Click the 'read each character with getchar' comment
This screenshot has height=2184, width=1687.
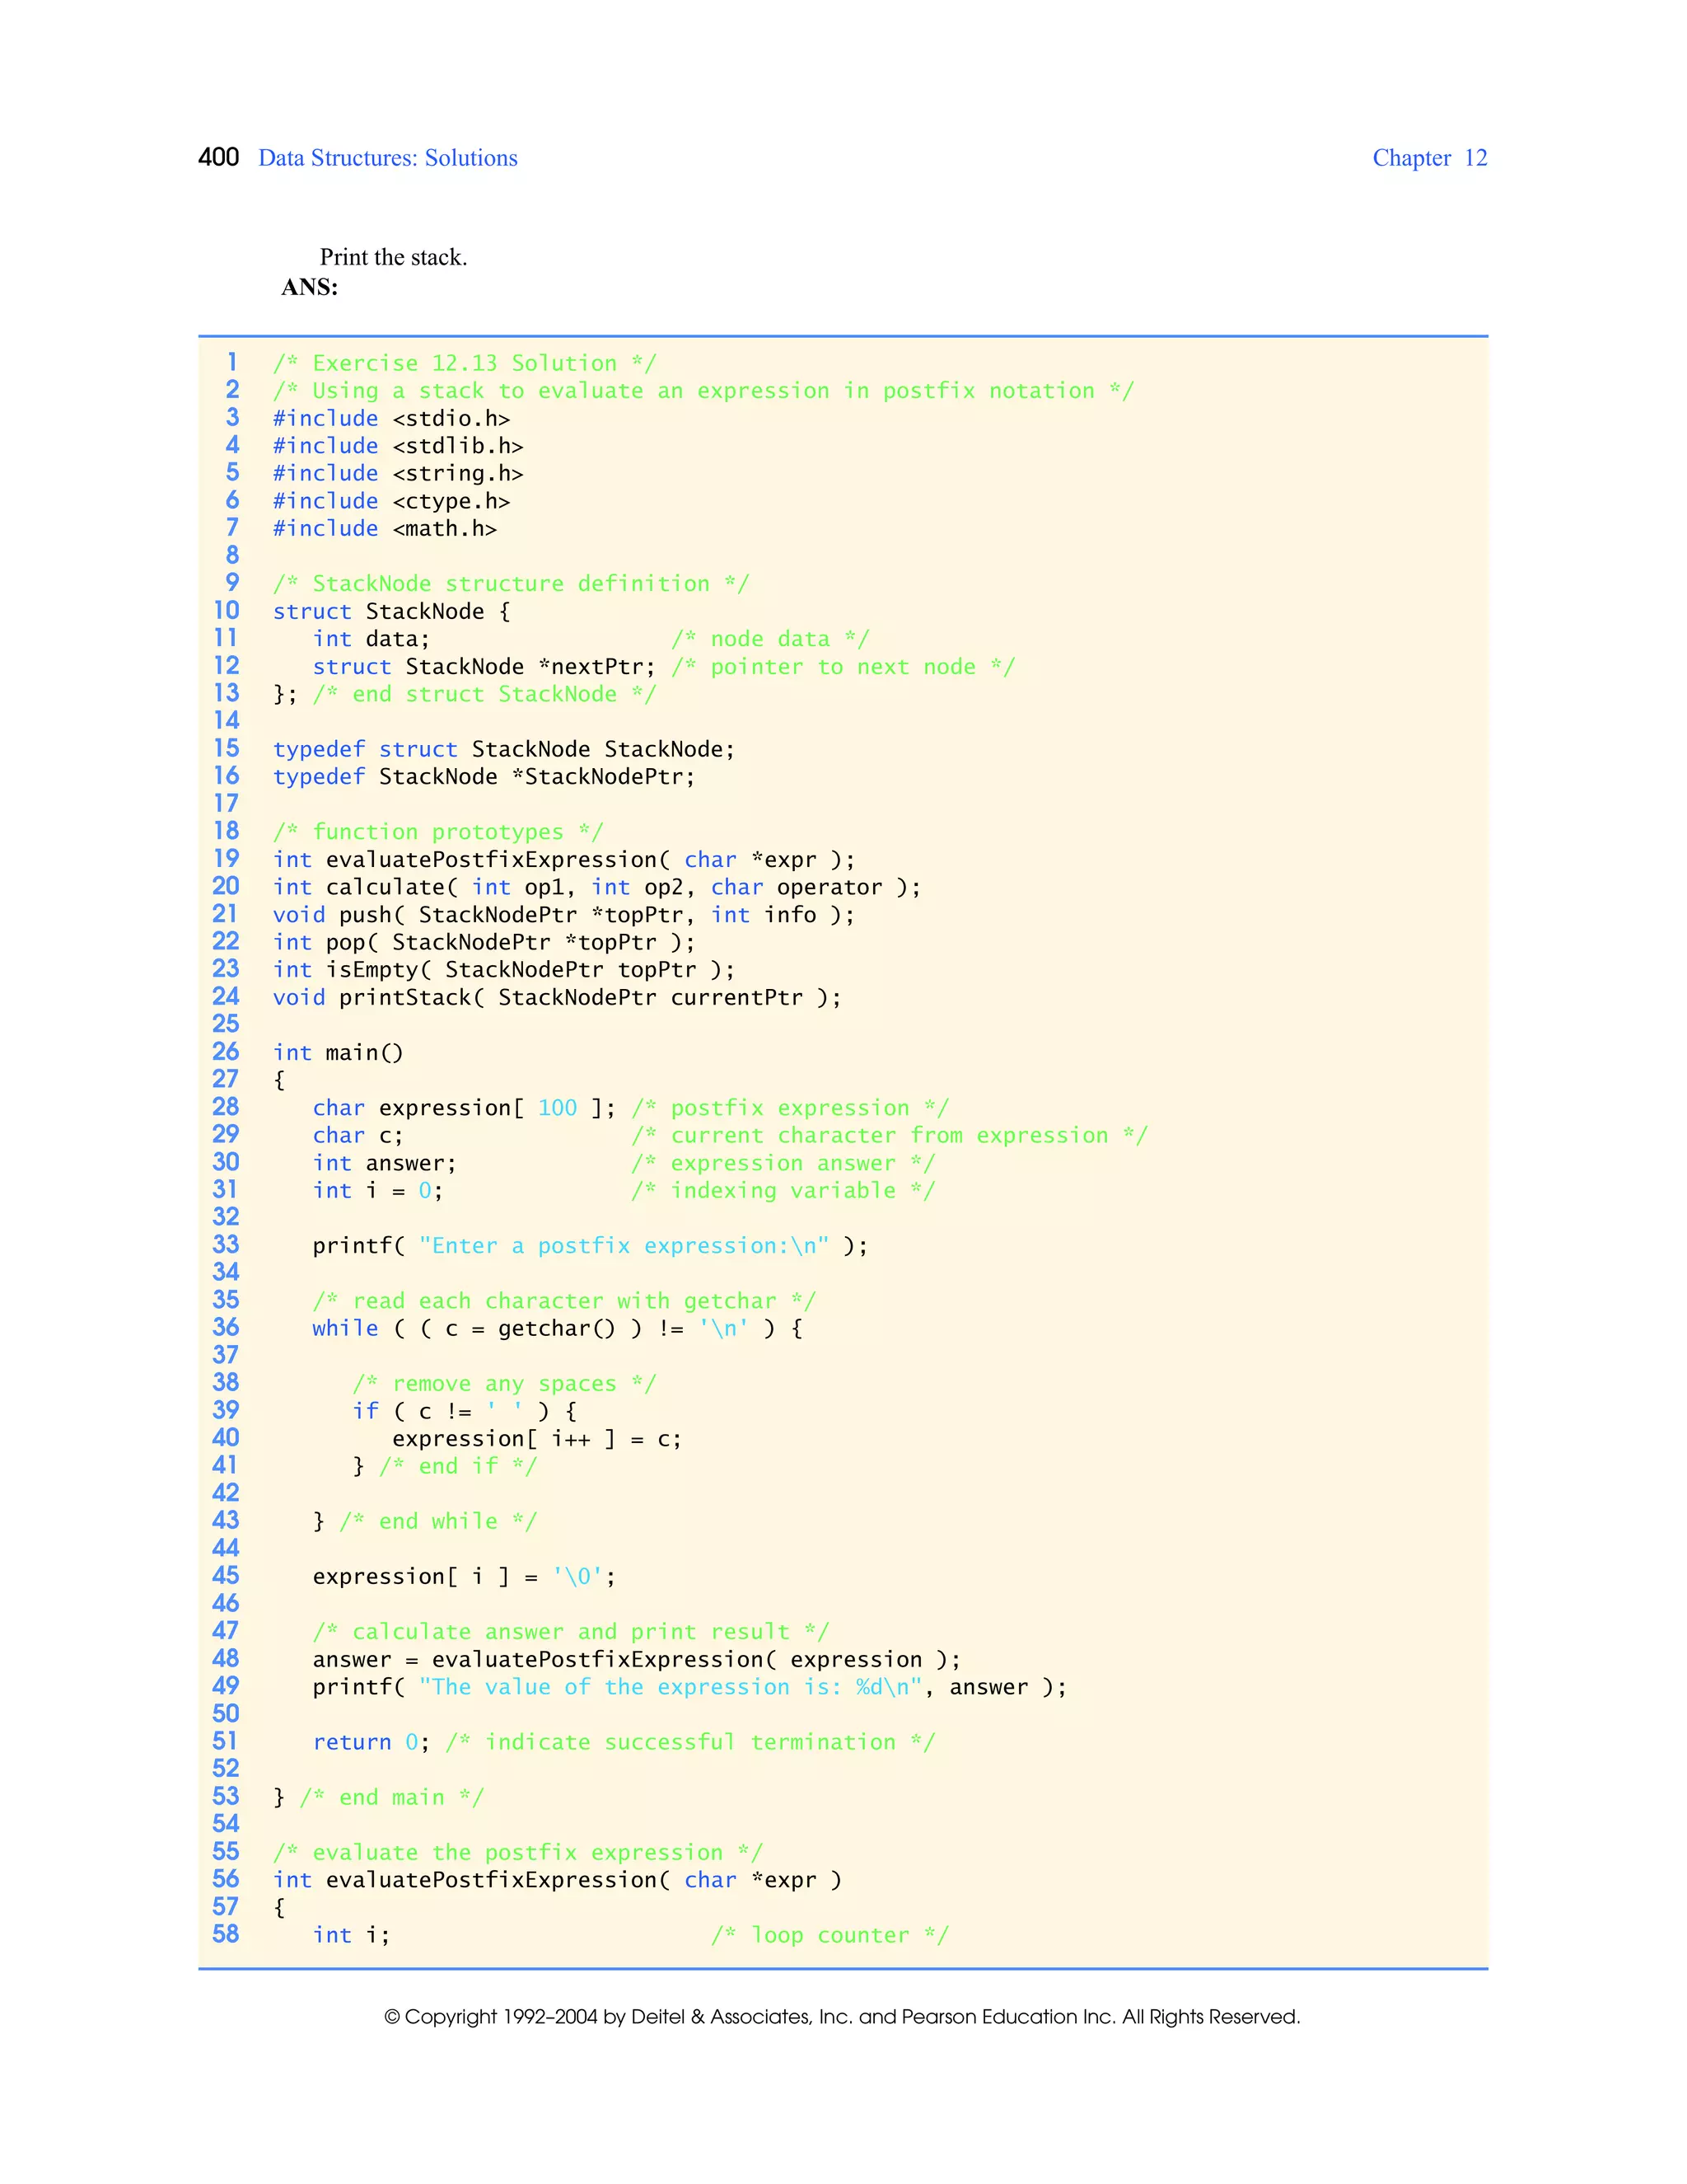point(564,1301)
